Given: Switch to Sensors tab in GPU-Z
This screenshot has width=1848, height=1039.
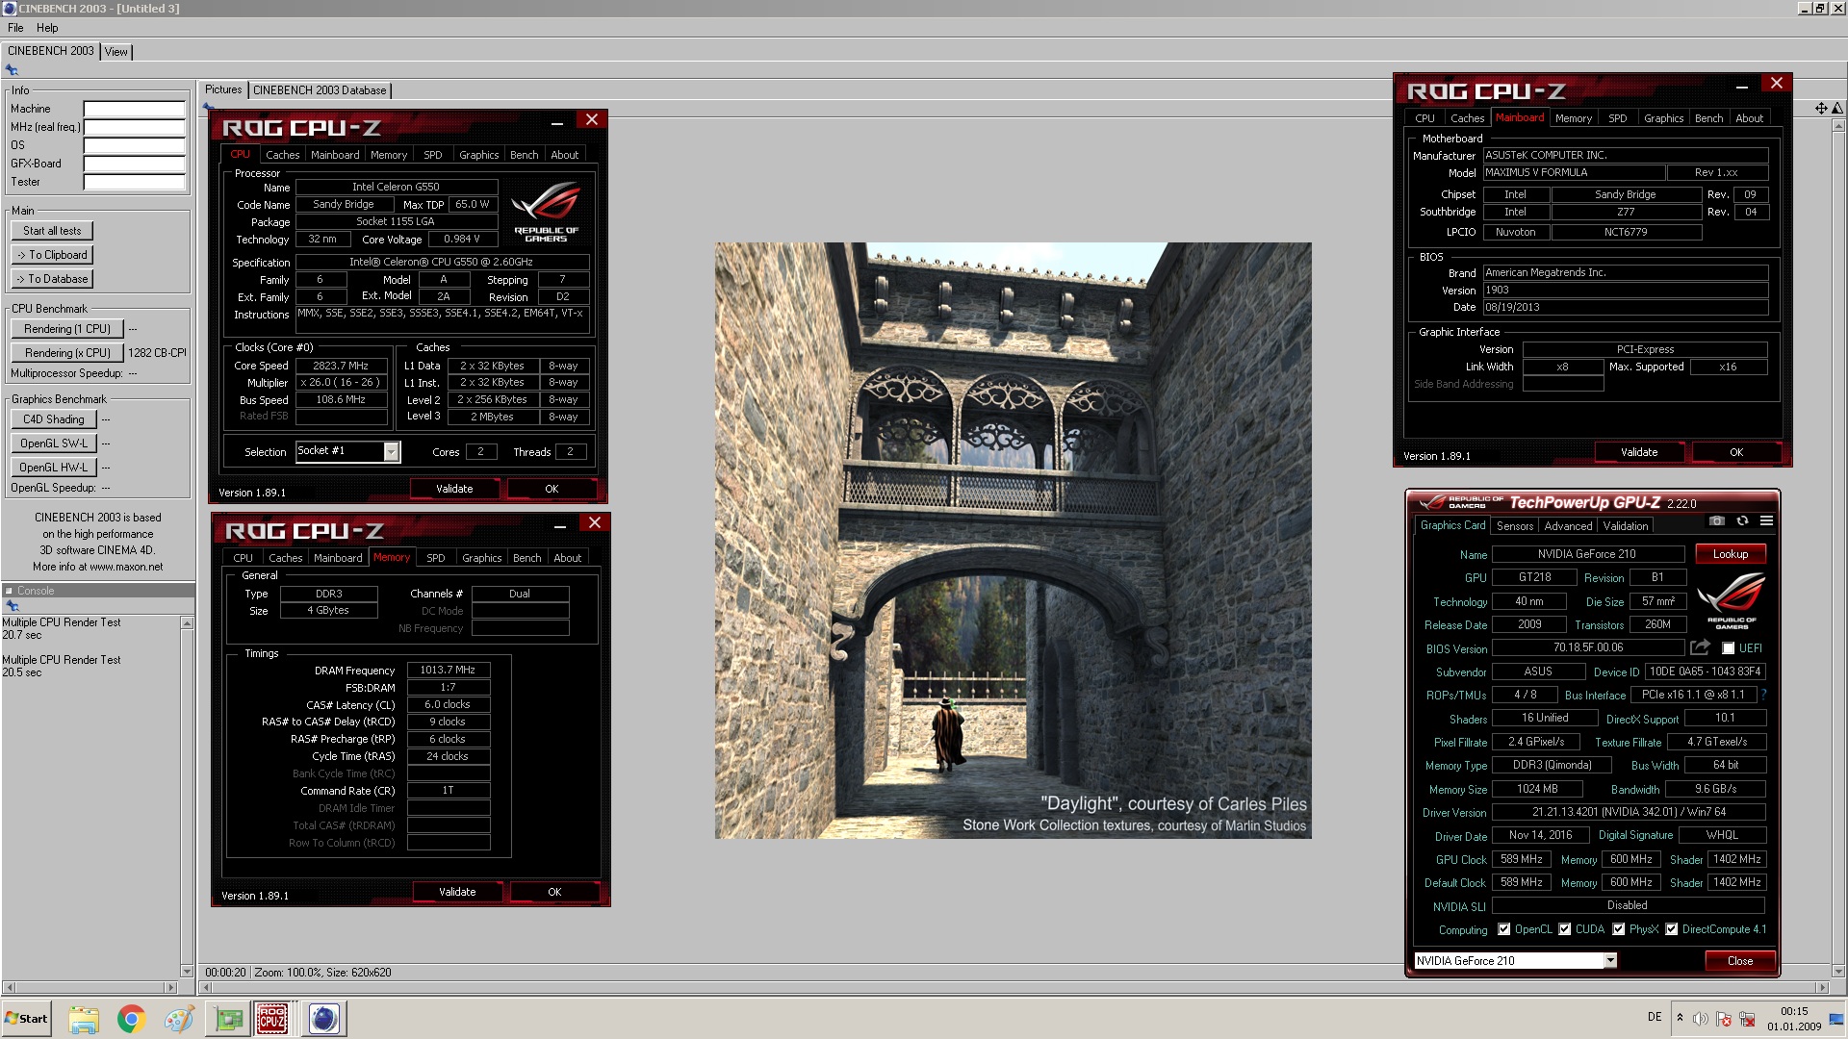Looking at the screenshot, I should pos(1515,526).
